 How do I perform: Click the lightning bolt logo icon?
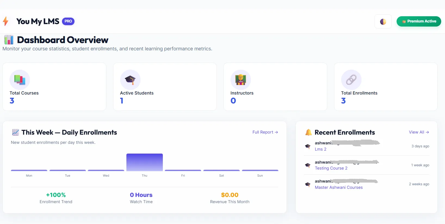point(5,21)
